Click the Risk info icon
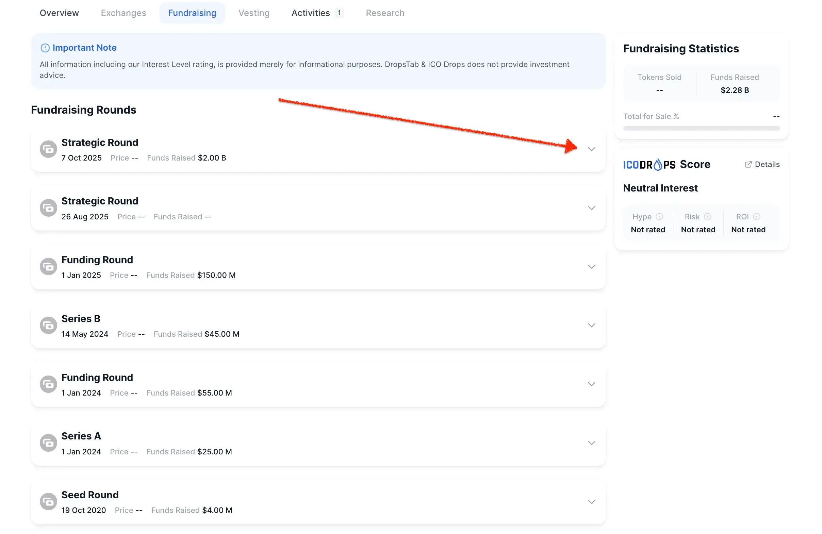Image resolution: width=822 pixels, height=534 pixels. pyautogui.click(x=707, y=216)
